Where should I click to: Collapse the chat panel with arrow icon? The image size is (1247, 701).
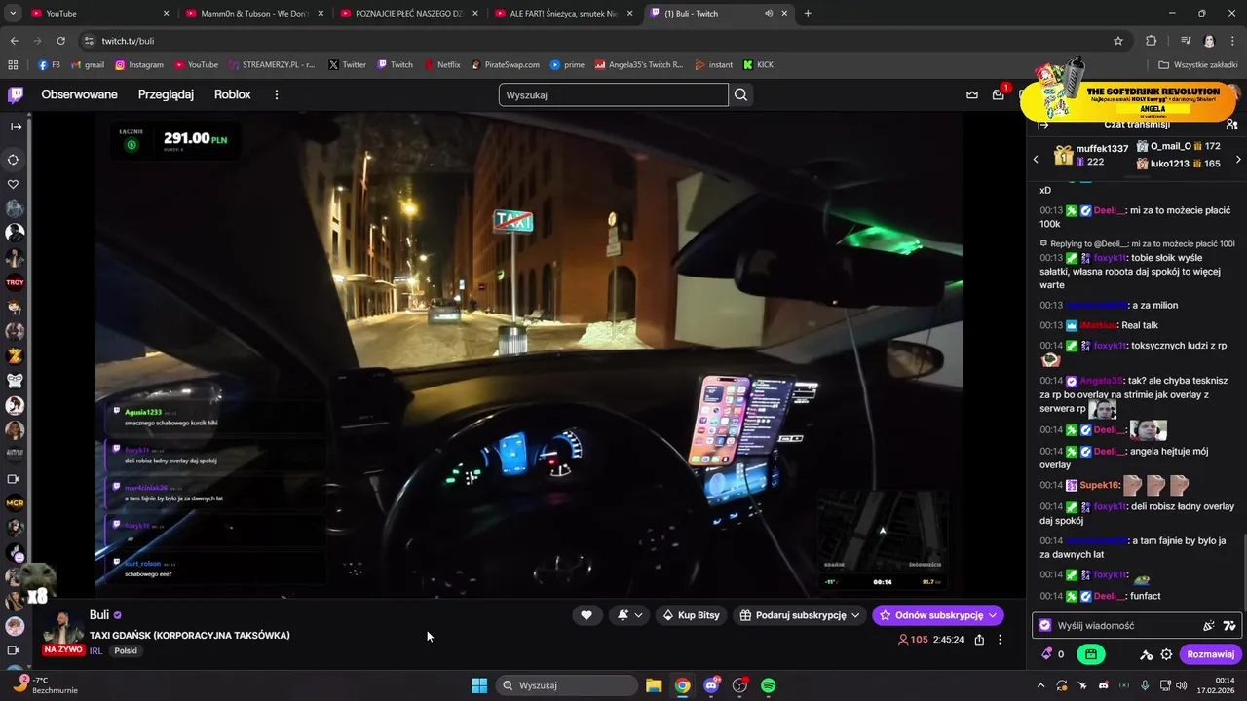click(1042, 125)
